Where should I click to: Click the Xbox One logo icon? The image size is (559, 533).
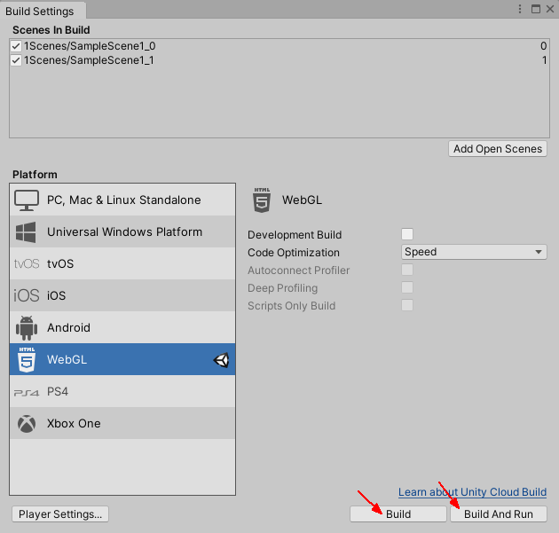(x=27, y=424)
